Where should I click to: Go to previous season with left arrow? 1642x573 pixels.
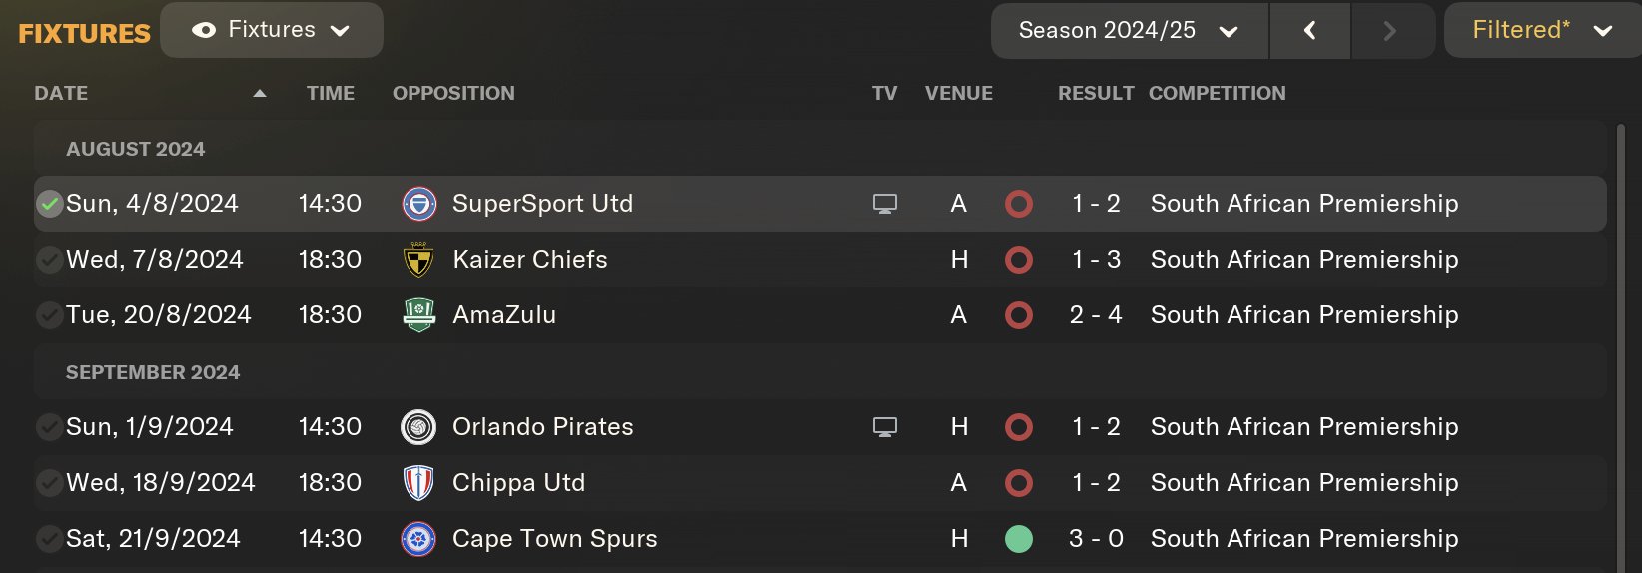pos(1310,31)
